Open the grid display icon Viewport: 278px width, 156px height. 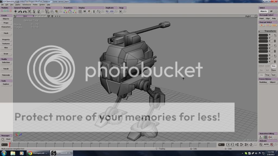coord(80,12)
